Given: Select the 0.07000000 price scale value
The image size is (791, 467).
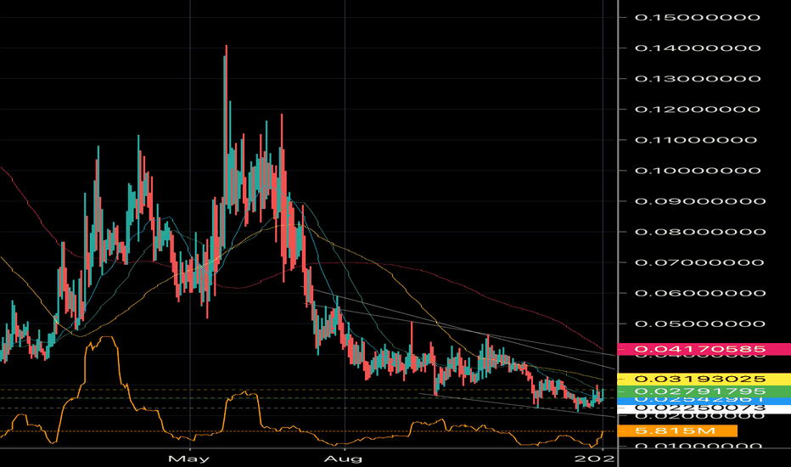Looking at the screenshot, I should 698,262.
